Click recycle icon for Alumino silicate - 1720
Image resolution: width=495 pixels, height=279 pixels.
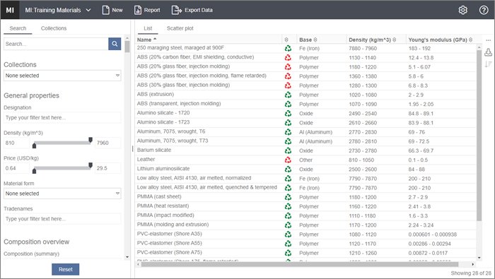[x=288, y=114]
